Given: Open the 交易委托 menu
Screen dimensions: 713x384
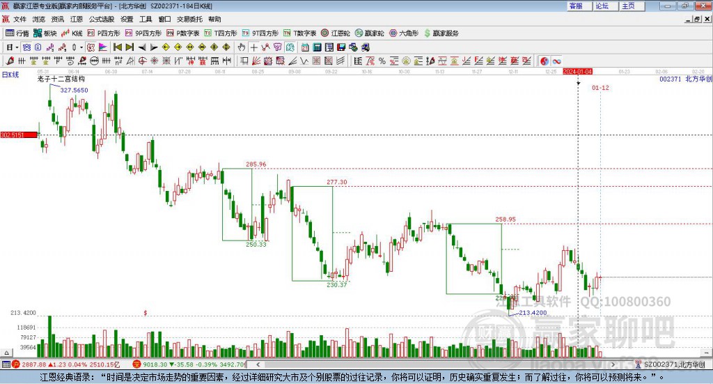Looking at the screenshot, I should click(x=189, y=19).
